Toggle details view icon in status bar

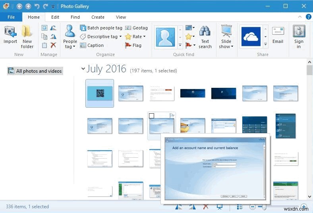(240, 207)
